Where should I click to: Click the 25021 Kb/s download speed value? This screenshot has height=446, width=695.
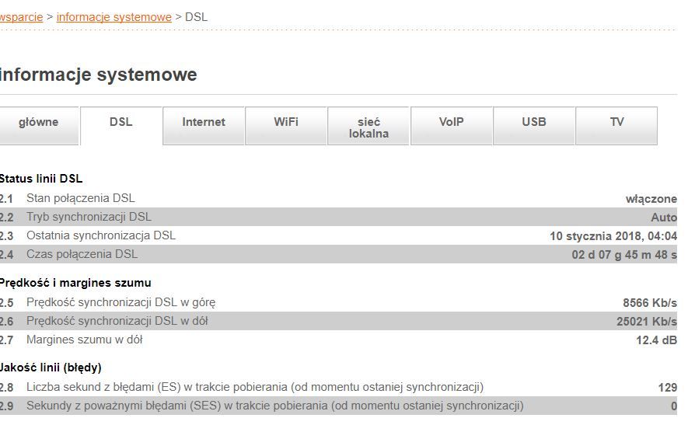pos(646,322)
